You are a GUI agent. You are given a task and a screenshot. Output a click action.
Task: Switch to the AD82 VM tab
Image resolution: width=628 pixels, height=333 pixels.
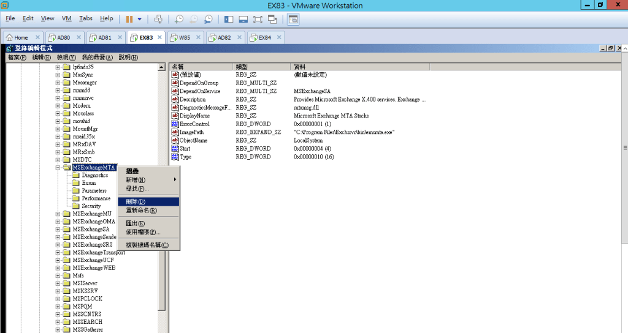(224, 37)
